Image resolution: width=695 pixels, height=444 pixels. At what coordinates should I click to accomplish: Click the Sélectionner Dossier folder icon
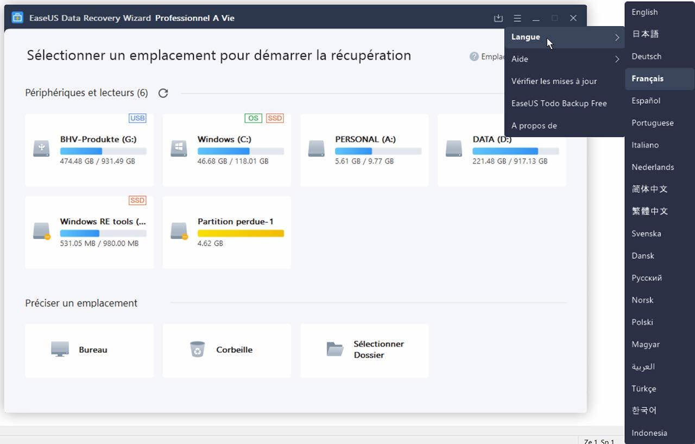point(335,349)
